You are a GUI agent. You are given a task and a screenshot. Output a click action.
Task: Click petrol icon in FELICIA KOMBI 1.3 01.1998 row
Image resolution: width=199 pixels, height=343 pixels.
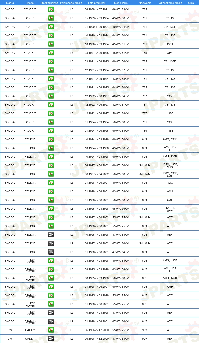point(51,287)
